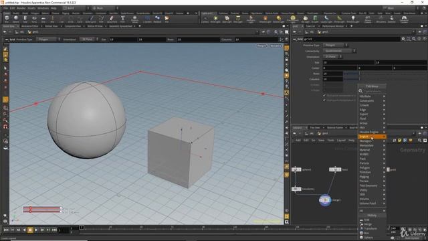
Task: Add a Portal Light from the shelf
Action: click(x=339, y=19)
